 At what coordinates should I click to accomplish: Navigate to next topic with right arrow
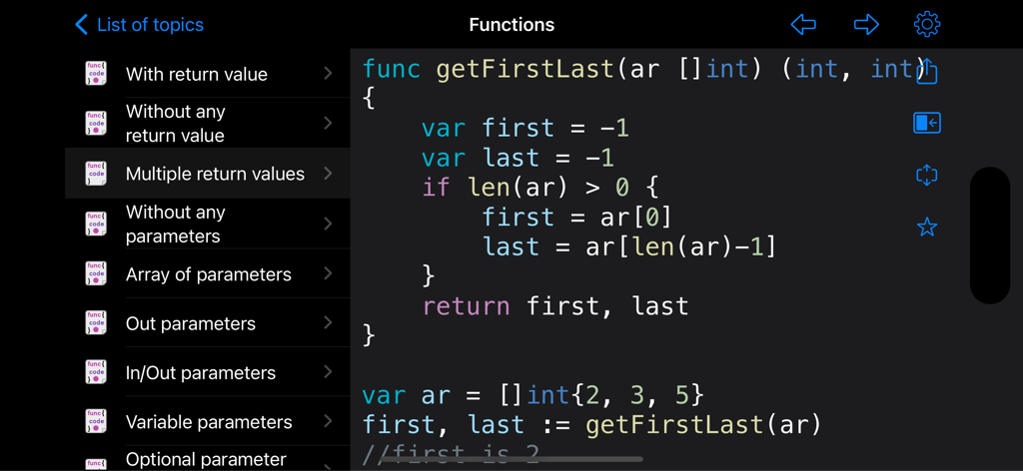click(866, 25)
